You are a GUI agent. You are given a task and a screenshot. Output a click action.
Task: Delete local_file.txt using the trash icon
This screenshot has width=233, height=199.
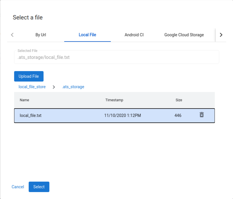tap(201, 115)
